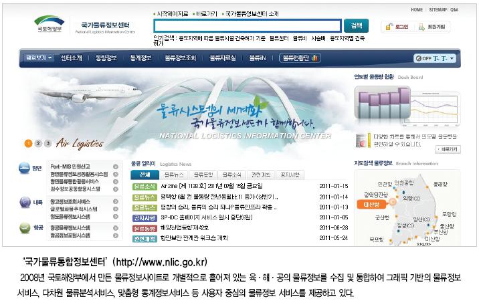The height and width of the screenshot is (307, 479).
Task: Select 의왕ICD on the map
Action: (x=411, y=198)
